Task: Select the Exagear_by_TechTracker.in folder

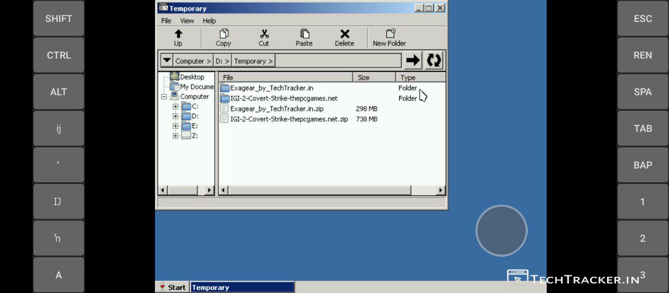Action: [x=271, y=88]
